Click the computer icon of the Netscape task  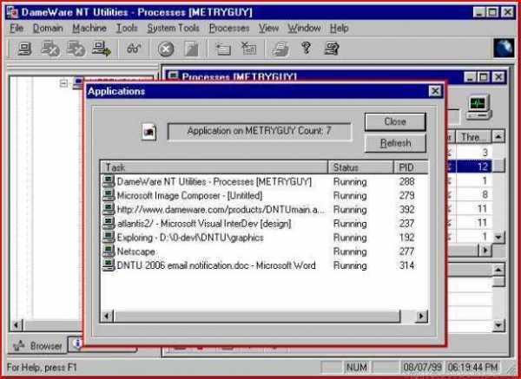(109, 252)
